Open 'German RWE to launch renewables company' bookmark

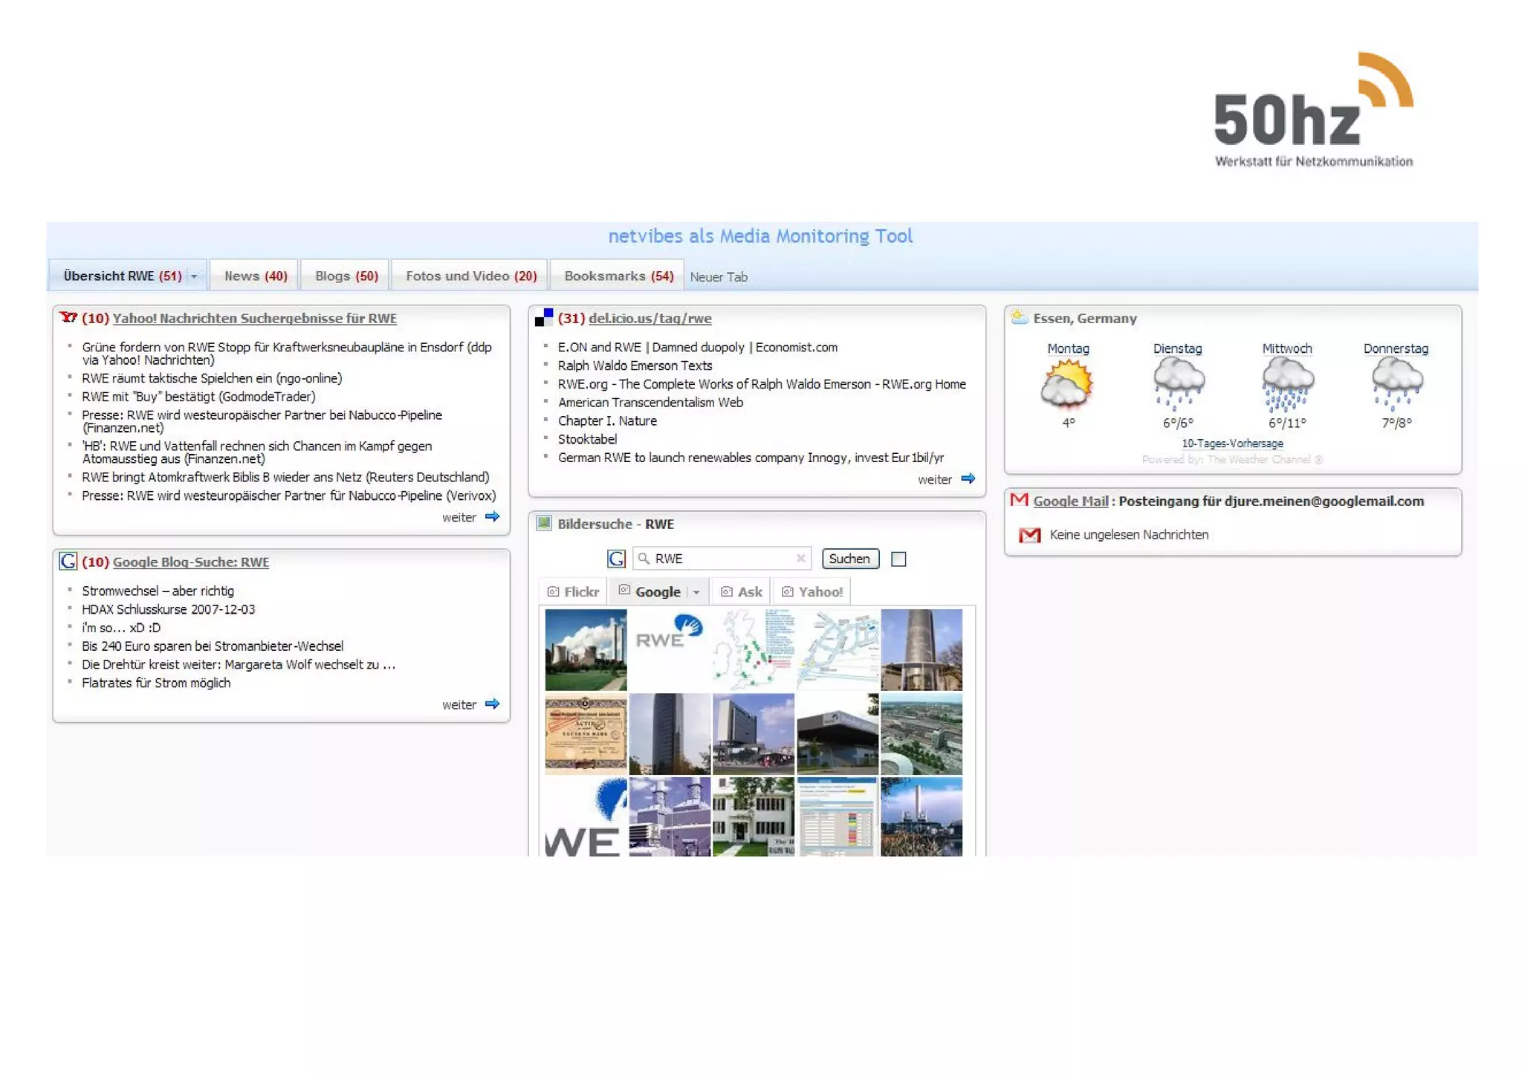click(x=751, y=458)
